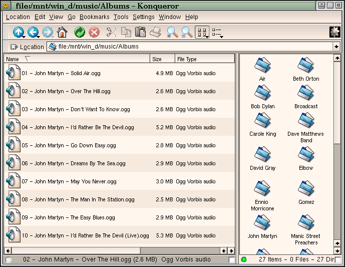Activate left pane via its status indicator

click(9, 259)
